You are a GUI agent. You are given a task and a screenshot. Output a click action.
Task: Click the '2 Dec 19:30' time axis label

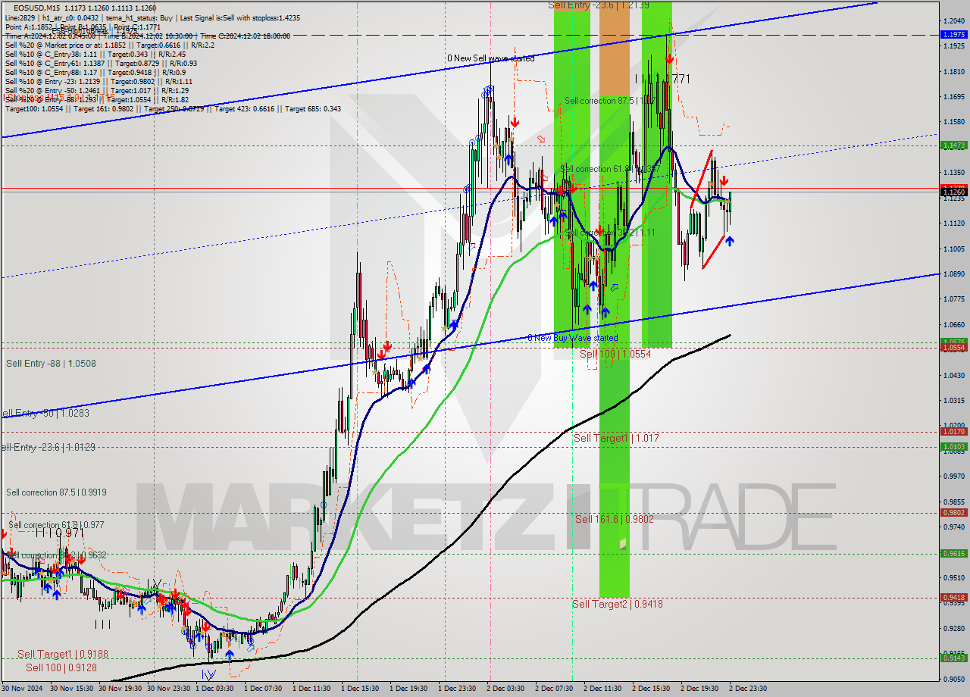pos(701,689)
